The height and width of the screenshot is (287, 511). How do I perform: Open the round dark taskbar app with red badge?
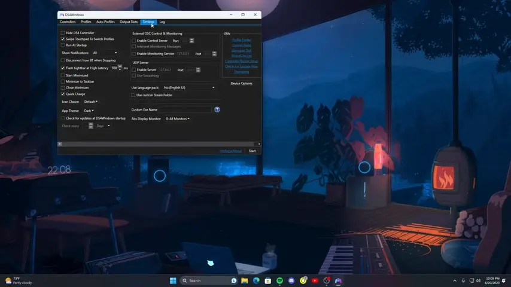327,280
